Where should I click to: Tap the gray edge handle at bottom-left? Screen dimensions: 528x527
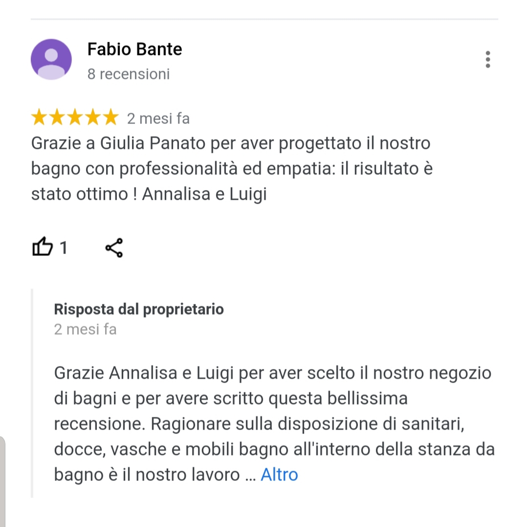pyautogui.click(x=2, y=482)
